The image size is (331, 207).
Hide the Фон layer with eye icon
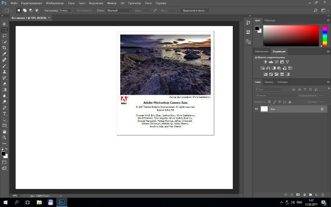(256, 109)
